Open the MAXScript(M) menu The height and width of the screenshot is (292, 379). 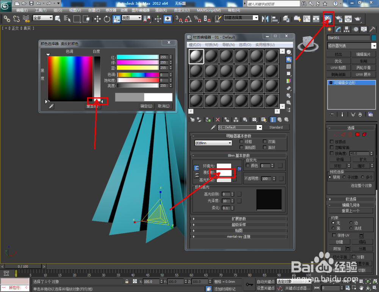(209, 10)
